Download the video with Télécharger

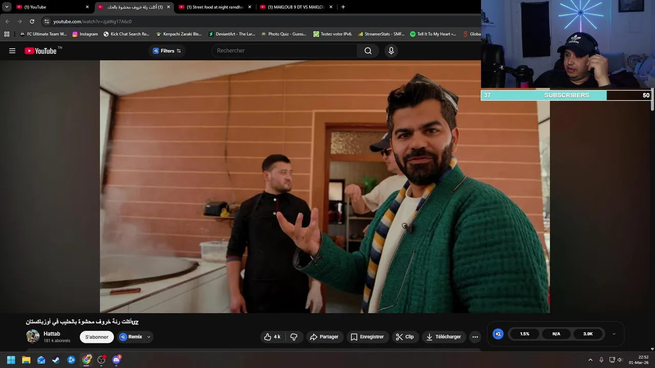tap(444, 337)
